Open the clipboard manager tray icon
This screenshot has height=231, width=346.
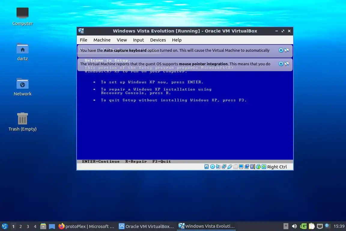click(311, 226)
